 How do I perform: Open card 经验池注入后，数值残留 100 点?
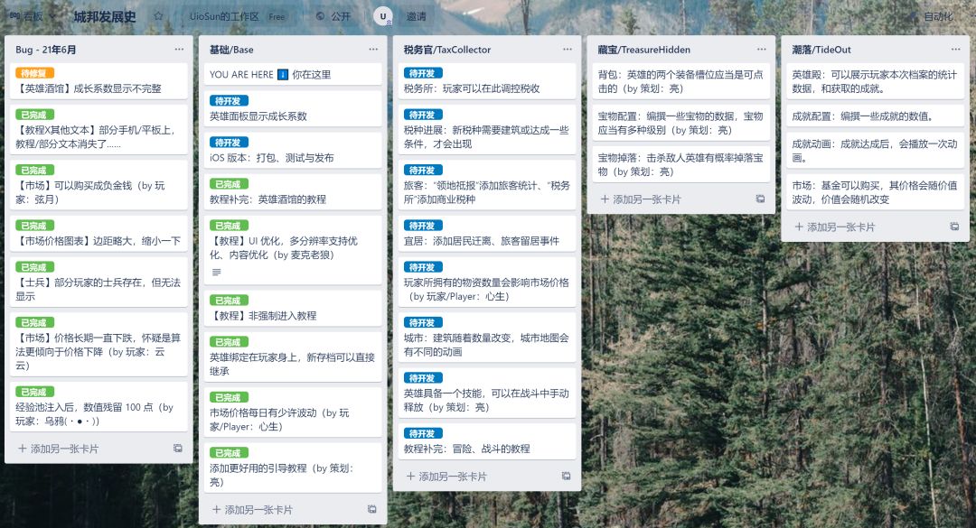(x=99, y=407)
